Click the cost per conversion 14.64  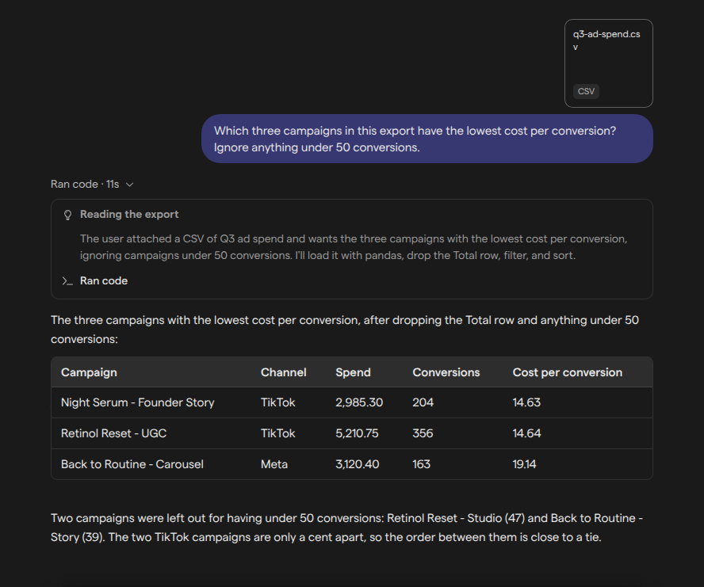[x=526, y=433]
